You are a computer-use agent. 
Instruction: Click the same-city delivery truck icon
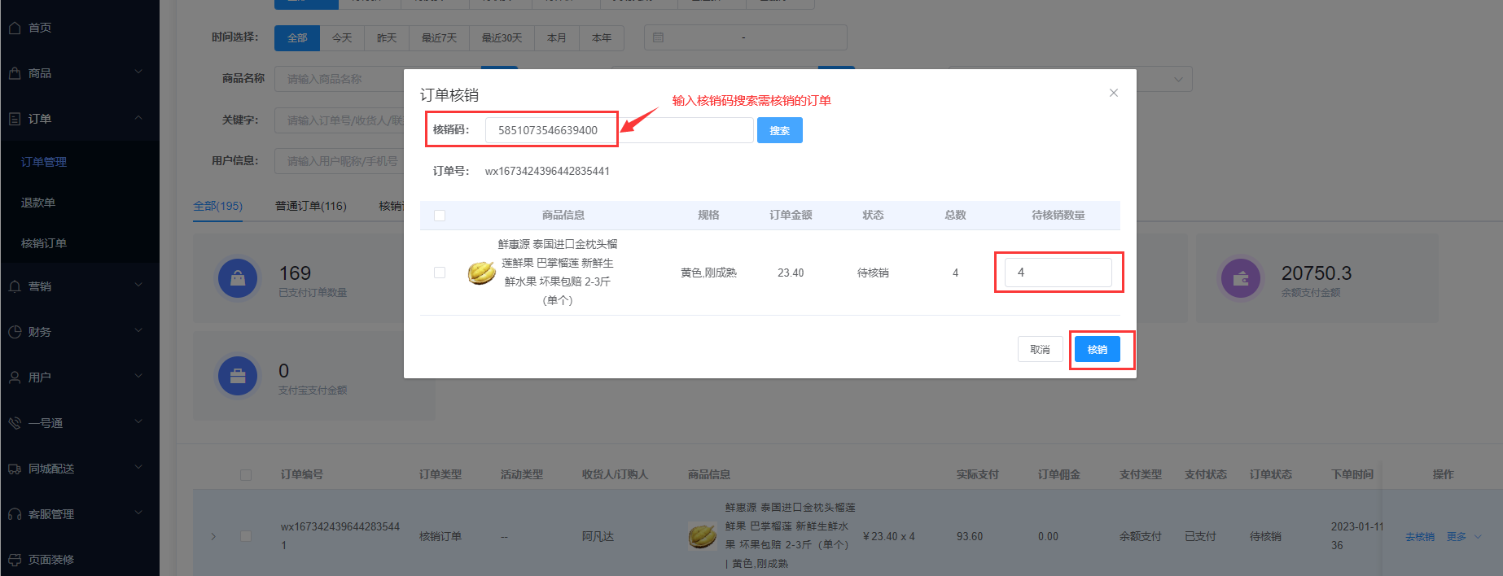pos(15,469)
